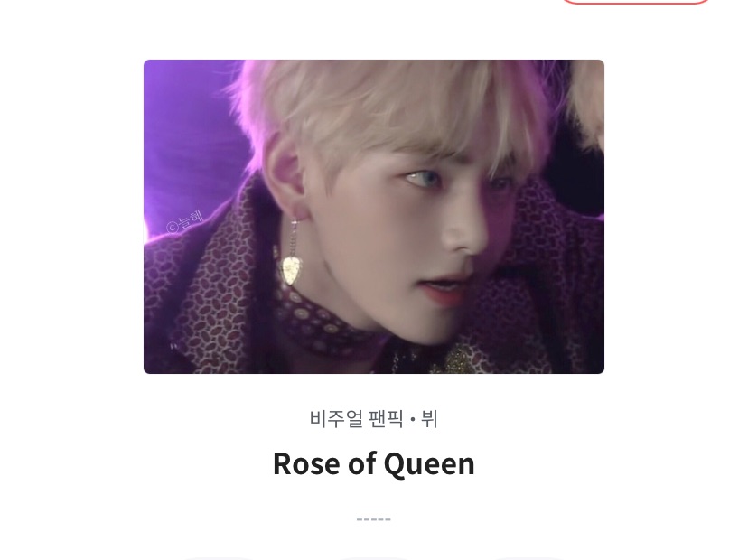Image resolution: width=748 pixels, height=560 pixels.
Task: Open the 뷔 tag link
Action: pyautogui.click(x=429, y=419)
